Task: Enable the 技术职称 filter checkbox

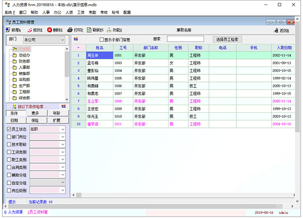Action: point(9,144)
